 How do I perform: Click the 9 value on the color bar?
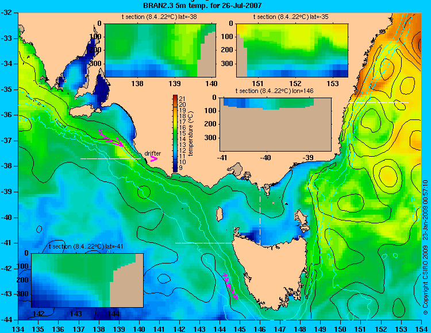tap(180, 168)
